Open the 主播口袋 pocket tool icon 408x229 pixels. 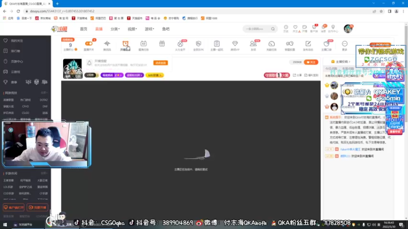(326, 44)
